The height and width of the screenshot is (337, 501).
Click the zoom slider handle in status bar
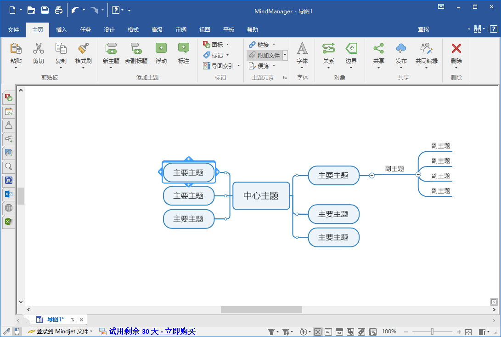point(432,331)
